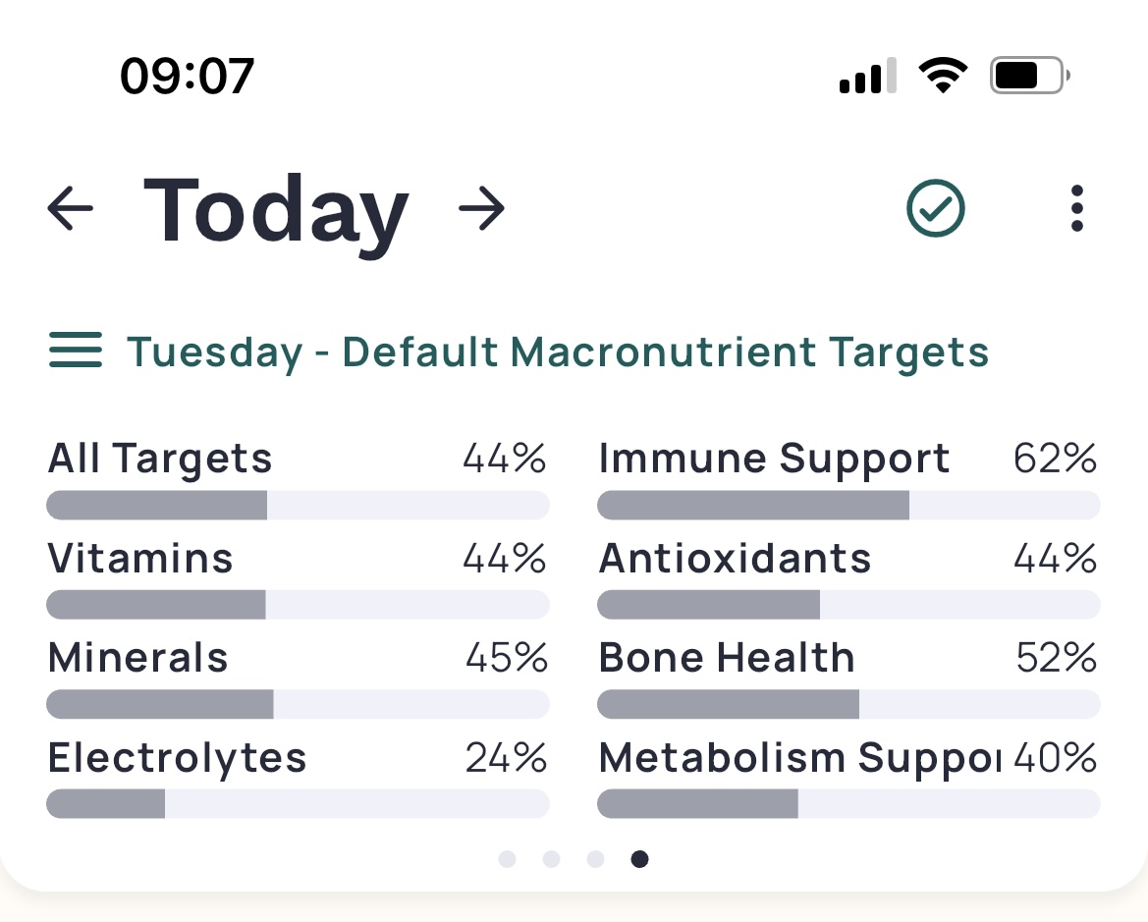Open the three-dot more options menu
Viewport: 1148px width, 922px height.
pos(1077,208)
